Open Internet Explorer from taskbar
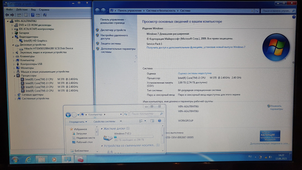Viewport: 302px width, 170px height. point(28,159)
